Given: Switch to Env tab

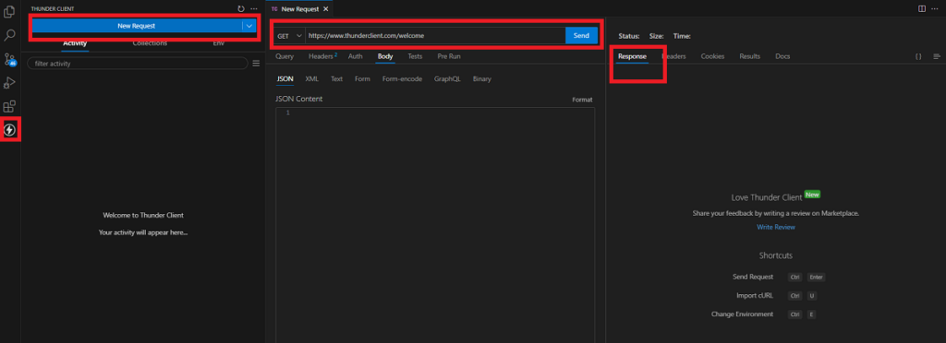Looking at the screenshot, I should (x=218, y=43).
